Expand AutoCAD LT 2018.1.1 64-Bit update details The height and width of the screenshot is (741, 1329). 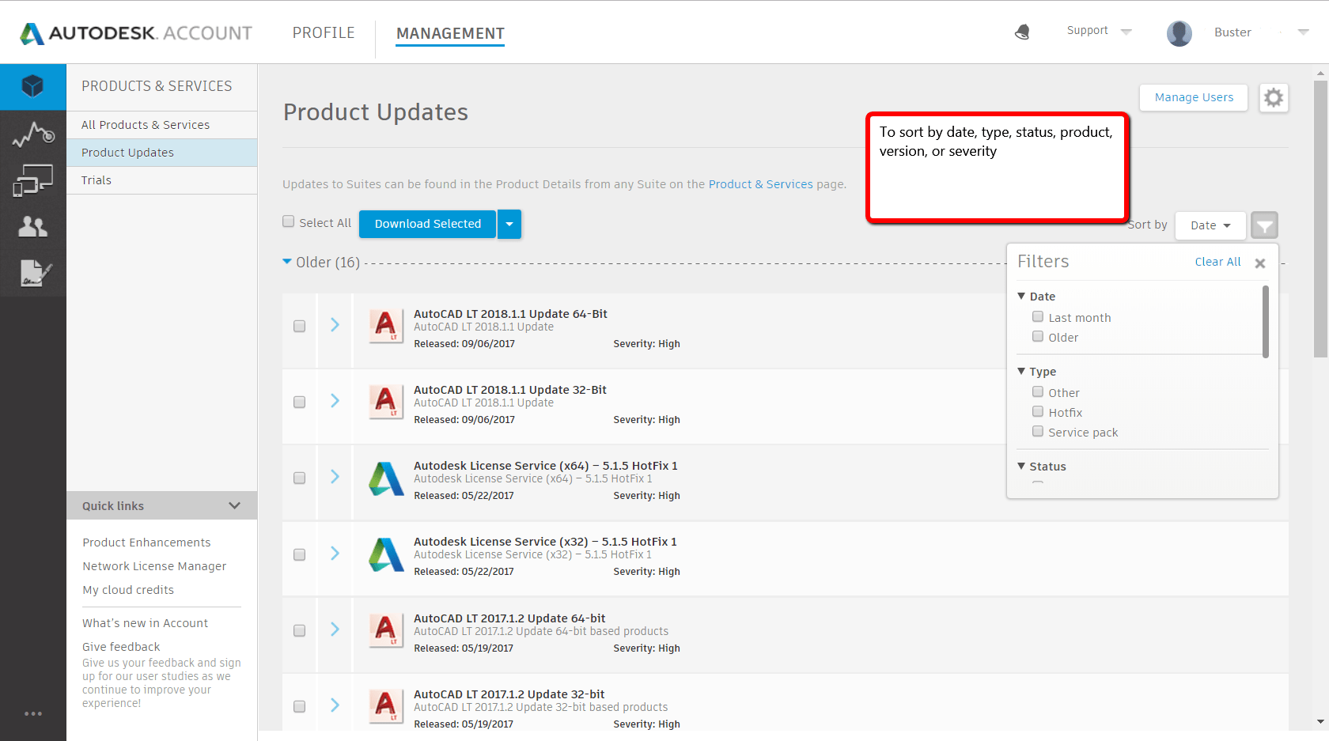[335, 325]
